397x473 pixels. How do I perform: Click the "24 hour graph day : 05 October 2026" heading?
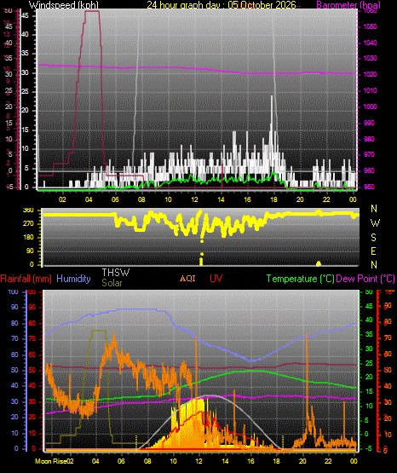tap(222, 5)
